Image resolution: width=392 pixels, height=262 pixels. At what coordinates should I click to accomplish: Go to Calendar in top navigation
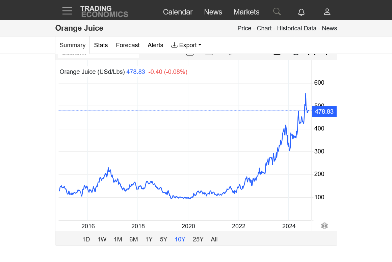pyautogui.click(x=178, y=12)
